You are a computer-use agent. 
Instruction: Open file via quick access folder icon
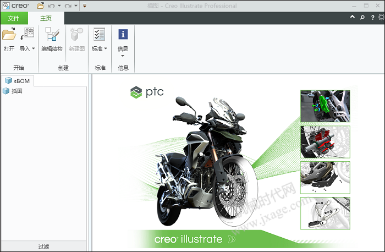click(x=41, y=6)
